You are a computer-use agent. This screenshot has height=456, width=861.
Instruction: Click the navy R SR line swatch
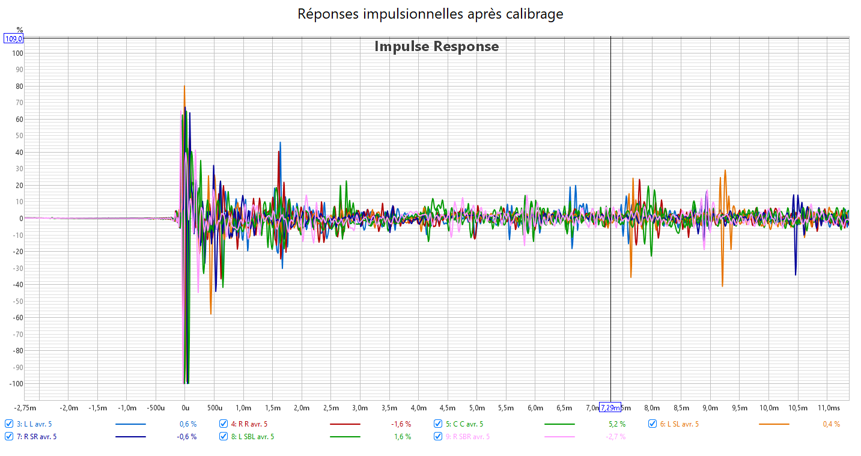point(130,437)
